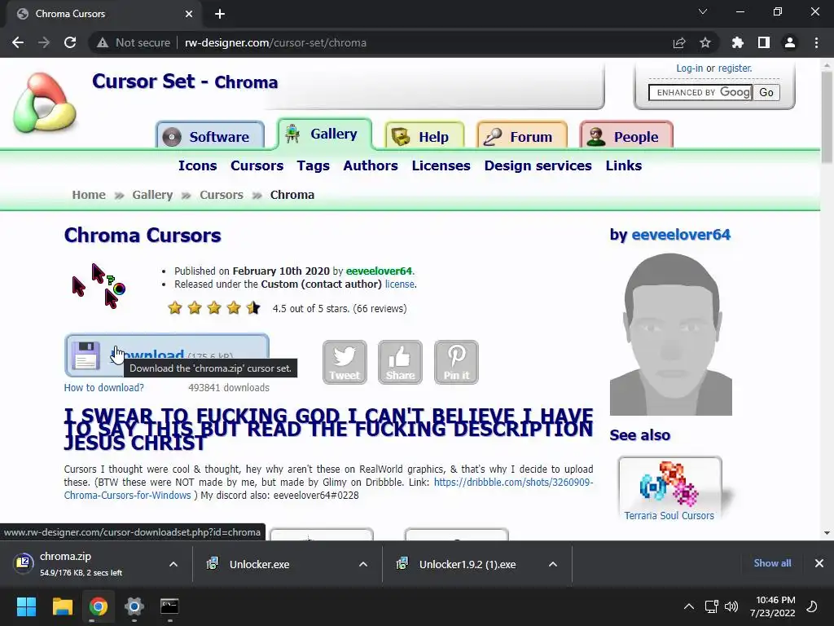Click Home breadcrumb link
The width and height of the screenshot is (834, 626).
[x=89, y=195]
